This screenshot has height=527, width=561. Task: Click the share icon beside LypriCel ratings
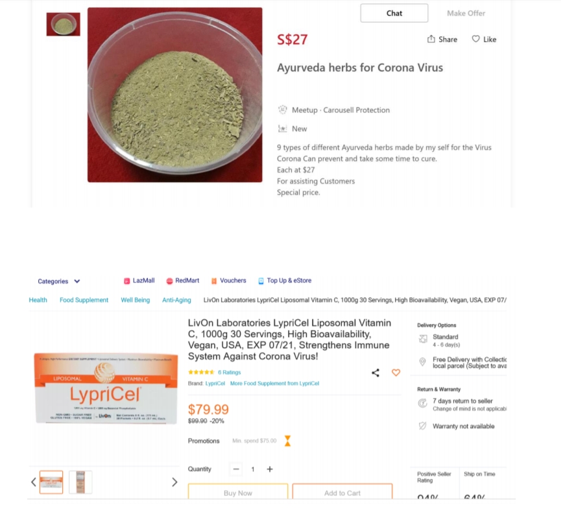[x=376, y=373]
